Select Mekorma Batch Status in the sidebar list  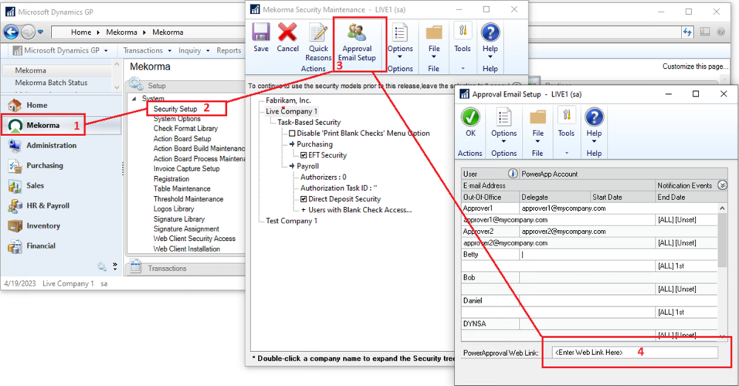51,83
